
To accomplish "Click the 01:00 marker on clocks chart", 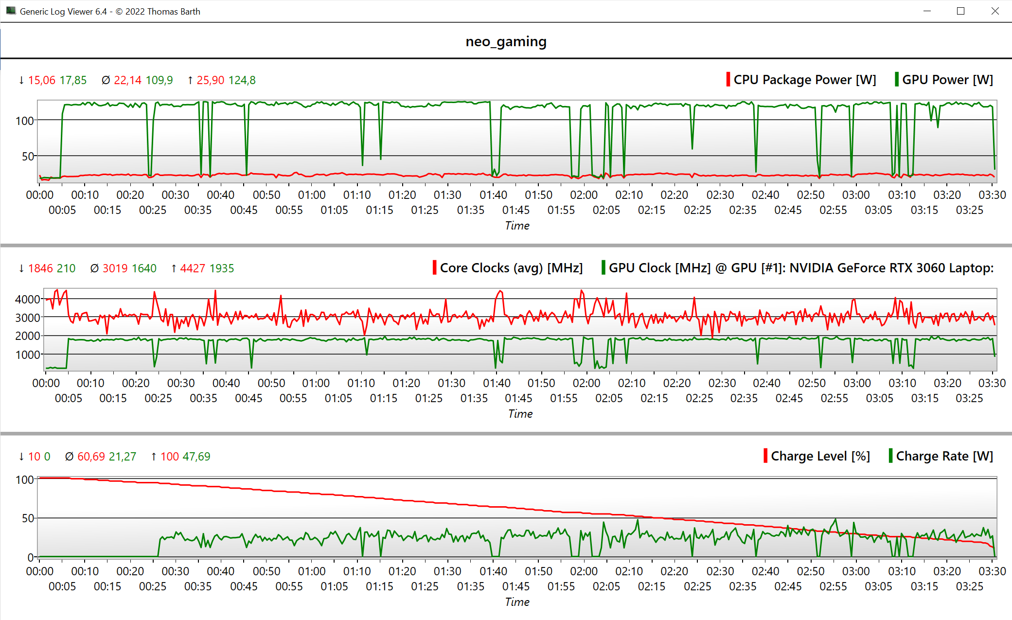I will (x=316, y=383).
